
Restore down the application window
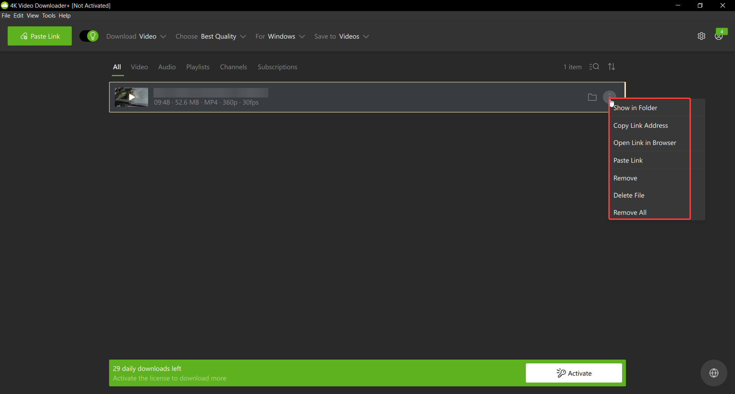pyautogui.click(x=700, y=5)
